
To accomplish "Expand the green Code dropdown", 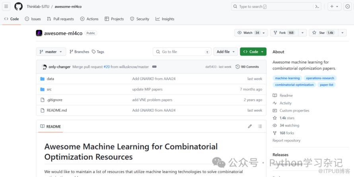I will click(x=253, y=52).
